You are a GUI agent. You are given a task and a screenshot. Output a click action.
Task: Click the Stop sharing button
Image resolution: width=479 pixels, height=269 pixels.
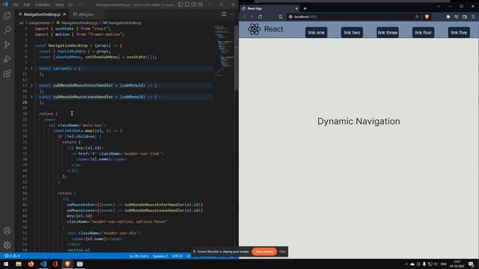tap(264, 252)
